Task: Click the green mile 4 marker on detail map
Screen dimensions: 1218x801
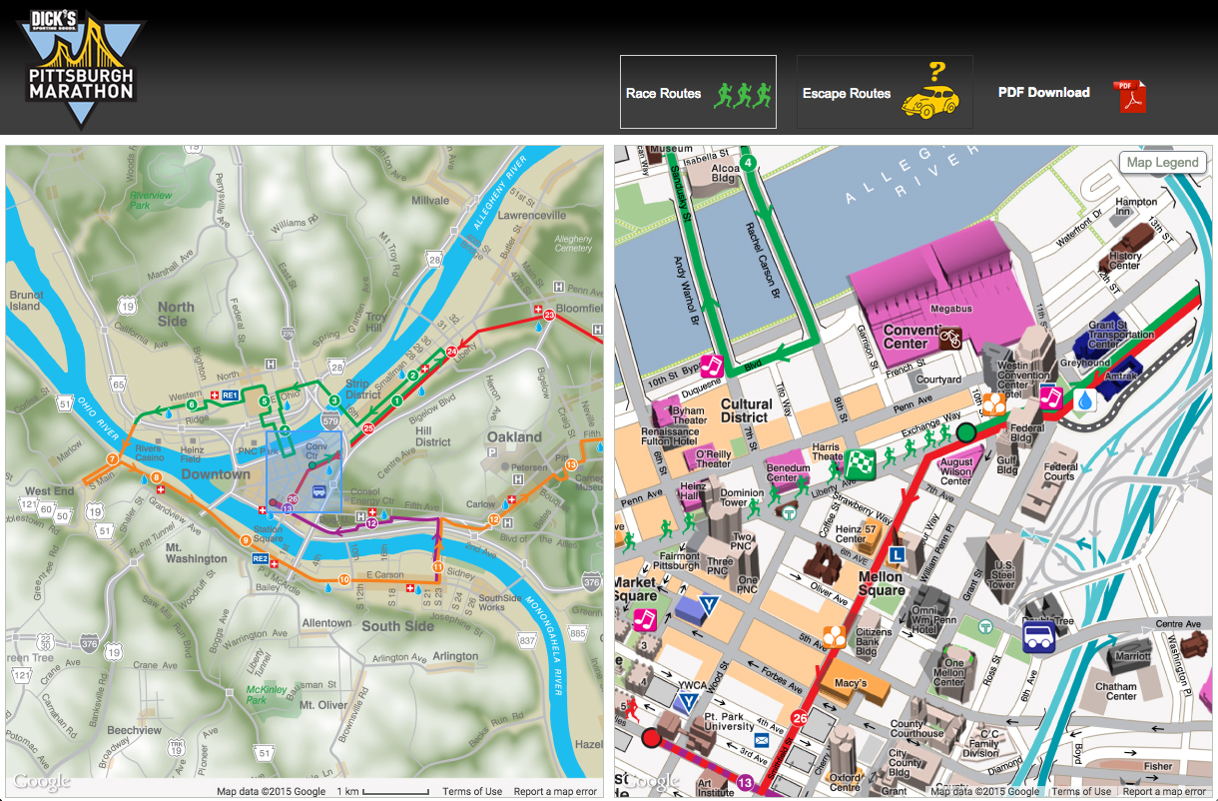Action: click(x=748, y=162)
